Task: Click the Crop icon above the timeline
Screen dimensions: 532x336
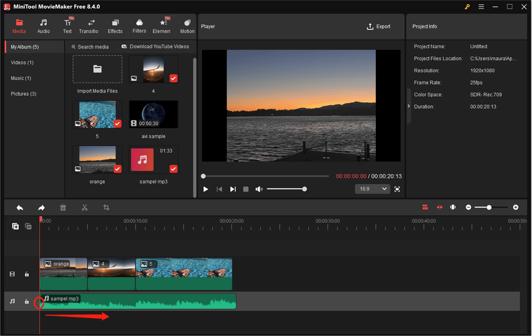Action: 106,207
